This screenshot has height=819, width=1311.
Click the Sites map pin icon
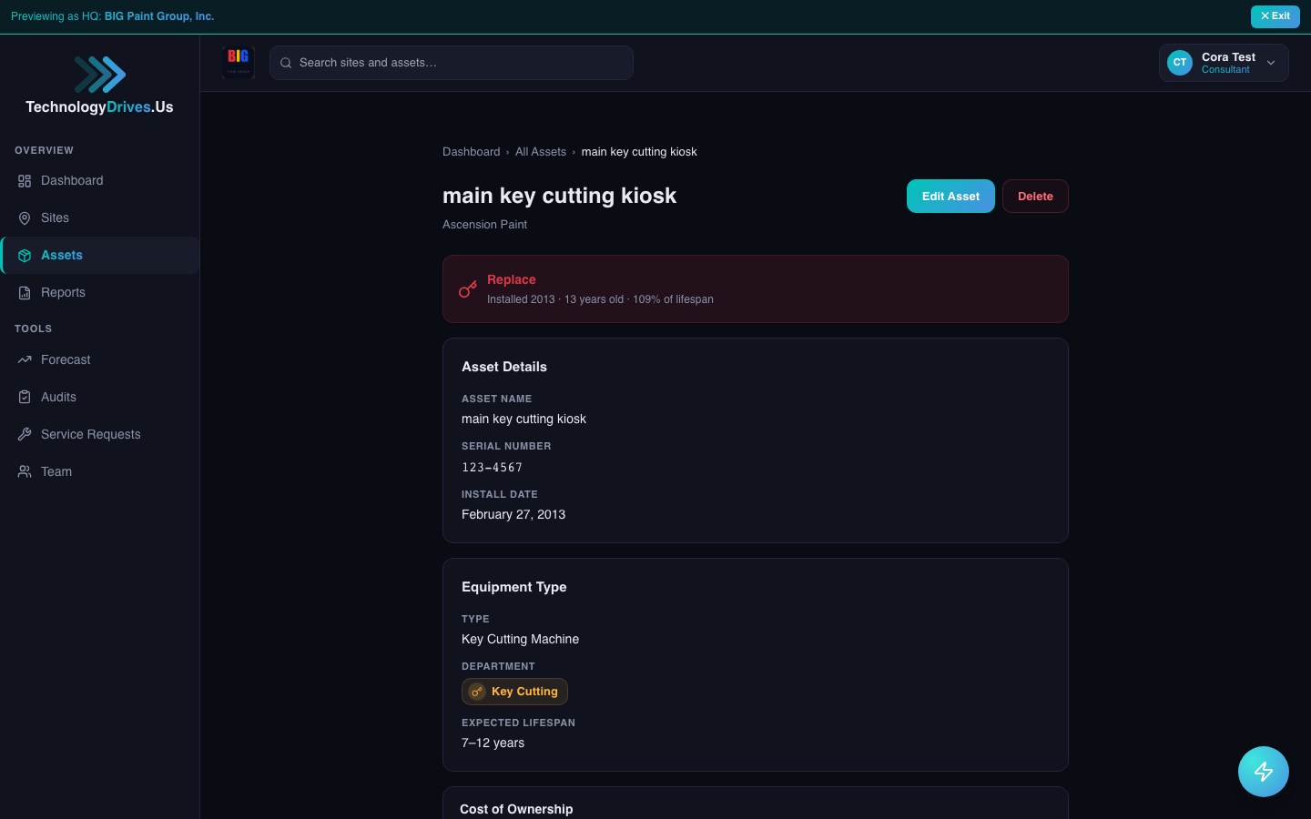[x=25, y=218]
